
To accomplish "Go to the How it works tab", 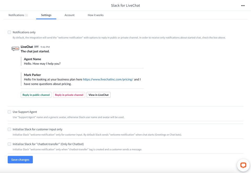I will pyautogui.click(x=96, y=15).
